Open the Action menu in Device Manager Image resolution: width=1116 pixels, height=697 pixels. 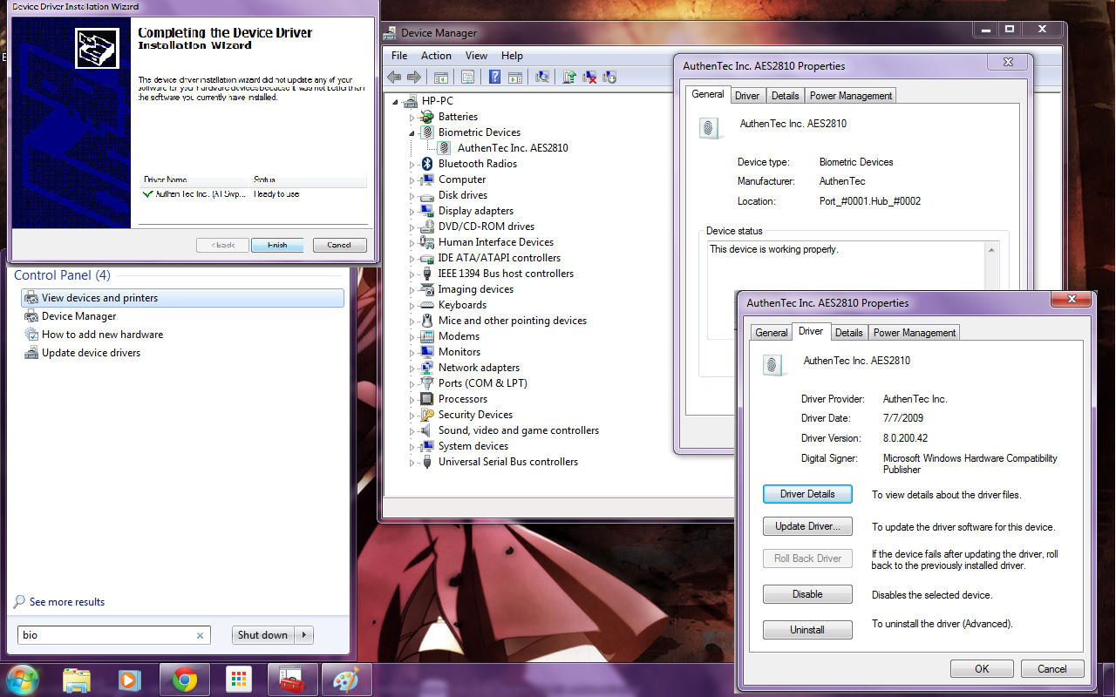436,56
